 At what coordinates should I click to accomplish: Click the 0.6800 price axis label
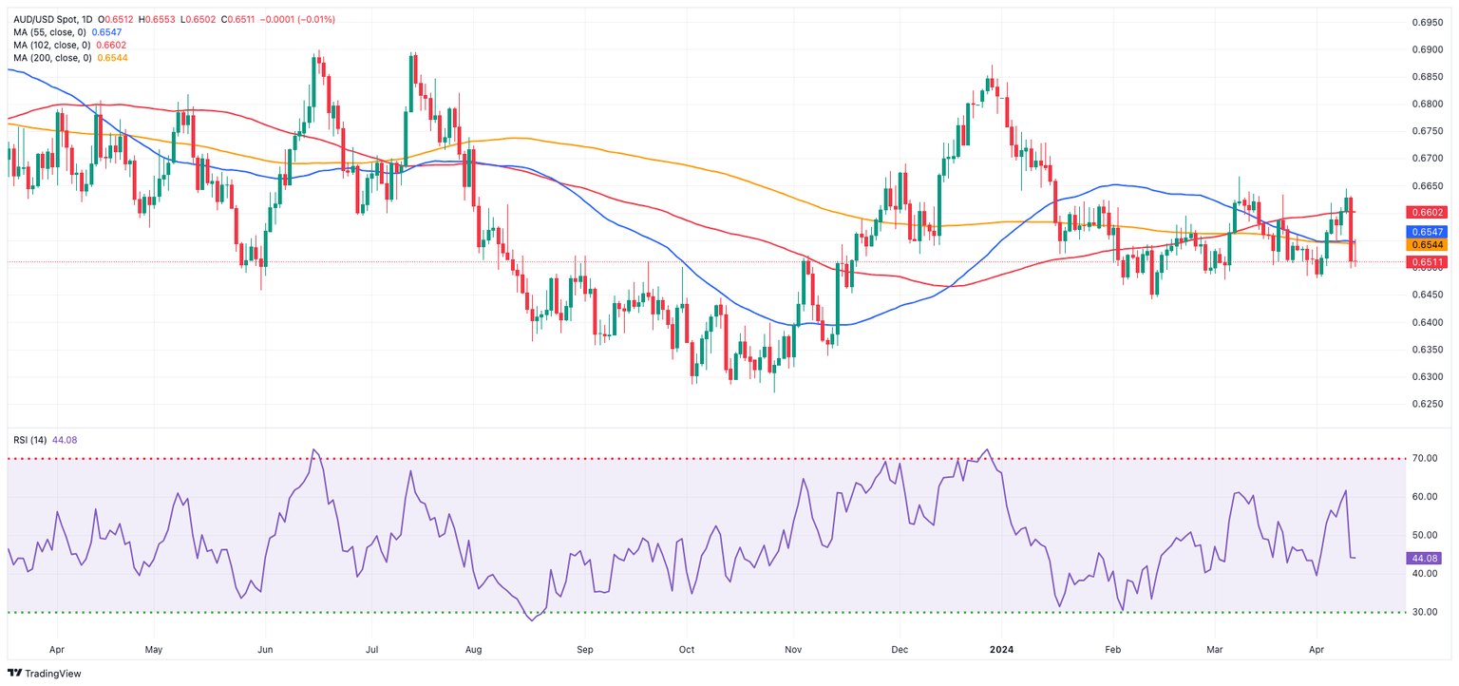click(1428, 104)
